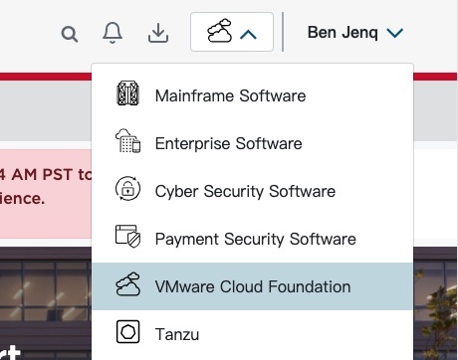Click the Cyber Security padlock icon
Screen dimensions: 458x360
pyautogui.click(x=128, y=189)
